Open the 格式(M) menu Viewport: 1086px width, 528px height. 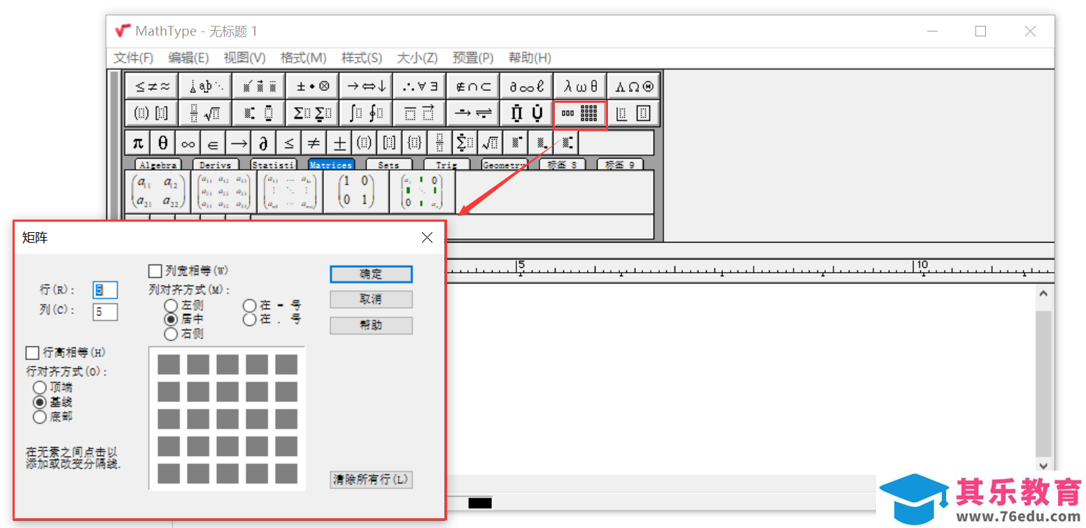[303, 57]
